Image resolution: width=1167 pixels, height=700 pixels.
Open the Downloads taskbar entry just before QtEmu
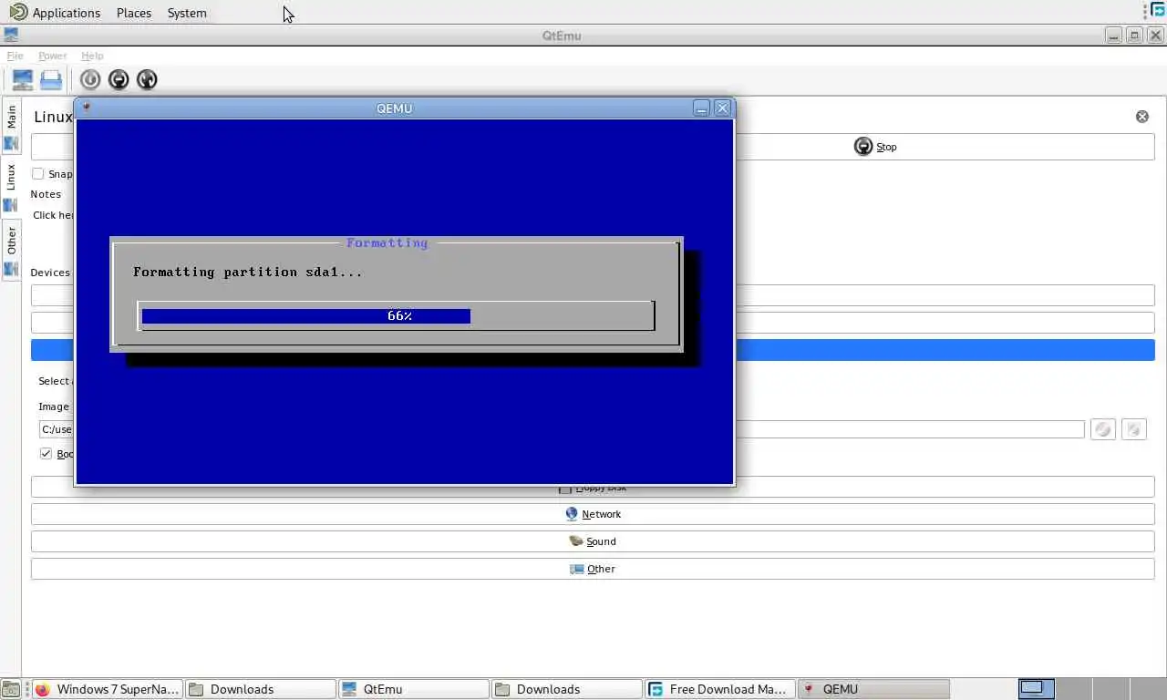[x=260, y=689]
